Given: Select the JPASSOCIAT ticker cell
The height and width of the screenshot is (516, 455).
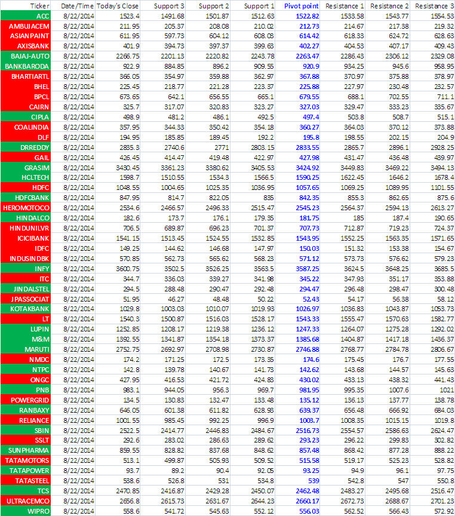Looking at the screenshot, I should pos(26,299).
